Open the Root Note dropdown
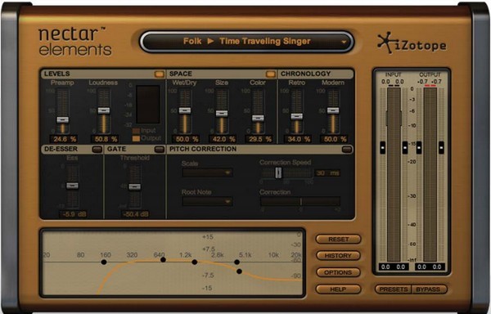Image resolution: width=491 pixels, height=314 pixels. point(207,201)
